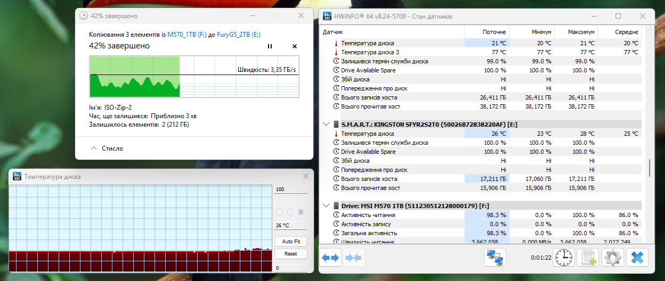
Task: Click icon beside KINGSTON Попередження про диск
Action: click(x=336, y=170)
